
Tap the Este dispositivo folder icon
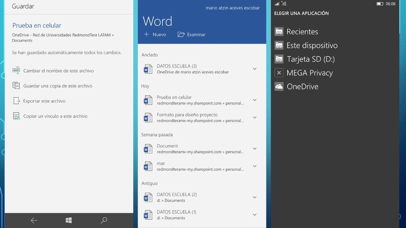(279, 45)
